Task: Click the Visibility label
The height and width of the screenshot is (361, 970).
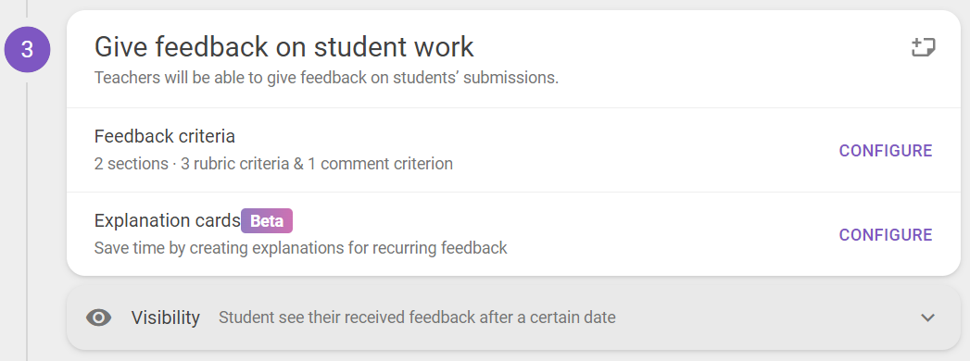Action: (x=165, y=317)
